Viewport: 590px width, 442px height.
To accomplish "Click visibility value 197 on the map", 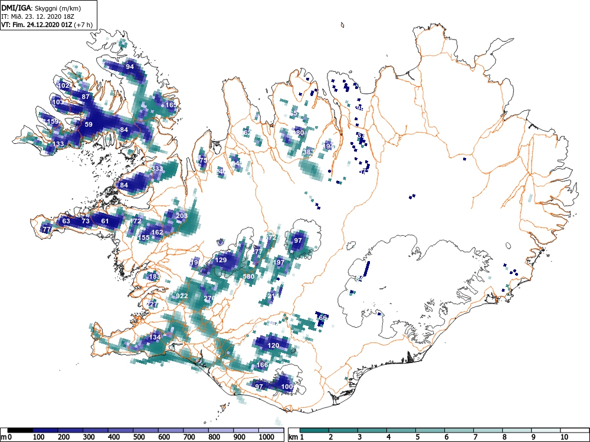I will click(279, 262).
